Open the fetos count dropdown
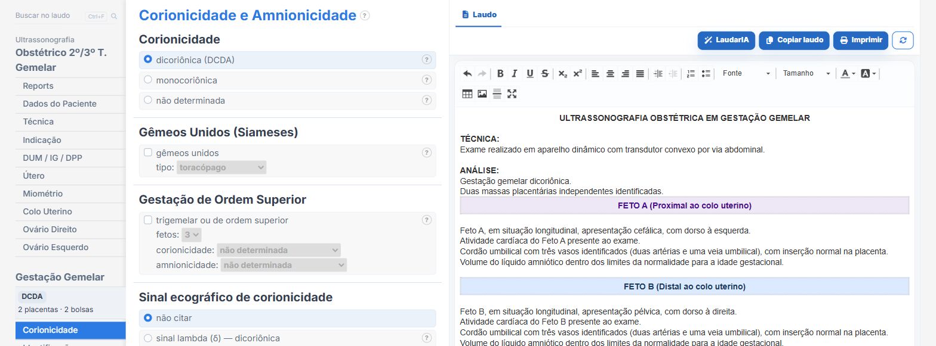The width and height of the screenshot is (936, 346). [x=192, y=235]
